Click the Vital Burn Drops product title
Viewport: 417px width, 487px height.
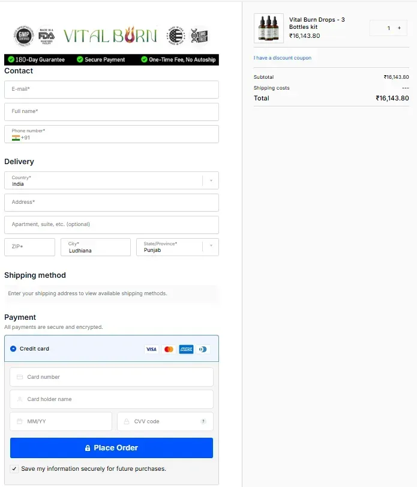point(317,23)
